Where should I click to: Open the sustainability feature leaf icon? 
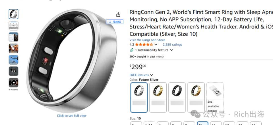click(132, 50)
